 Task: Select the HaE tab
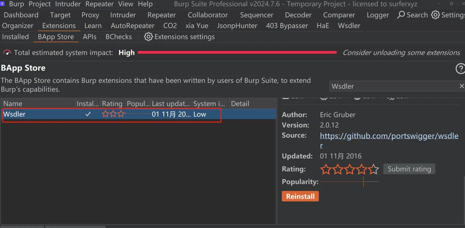tap(323, 26)
